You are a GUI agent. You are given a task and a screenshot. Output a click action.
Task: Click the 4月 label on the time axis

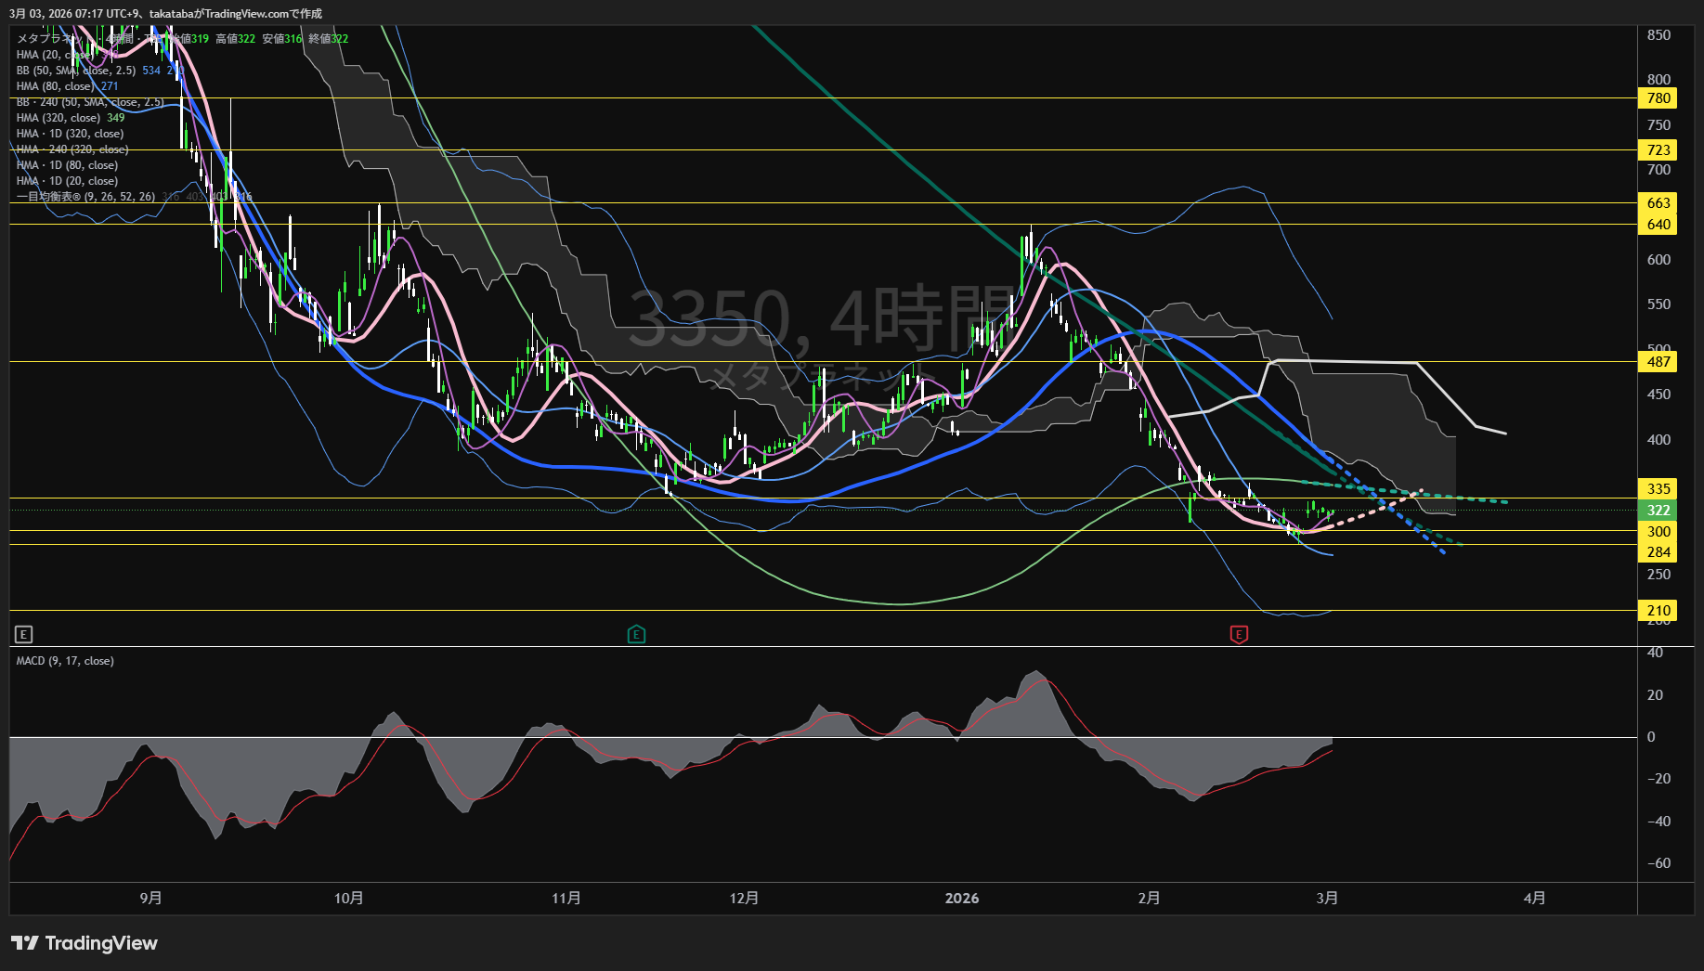(1534, 899)
